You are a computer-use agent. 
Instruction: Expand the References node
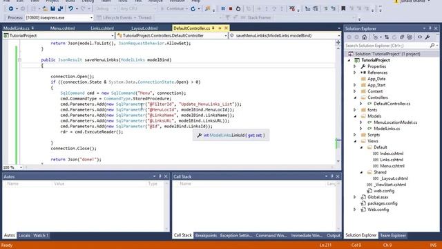click(x=355, y=73)
